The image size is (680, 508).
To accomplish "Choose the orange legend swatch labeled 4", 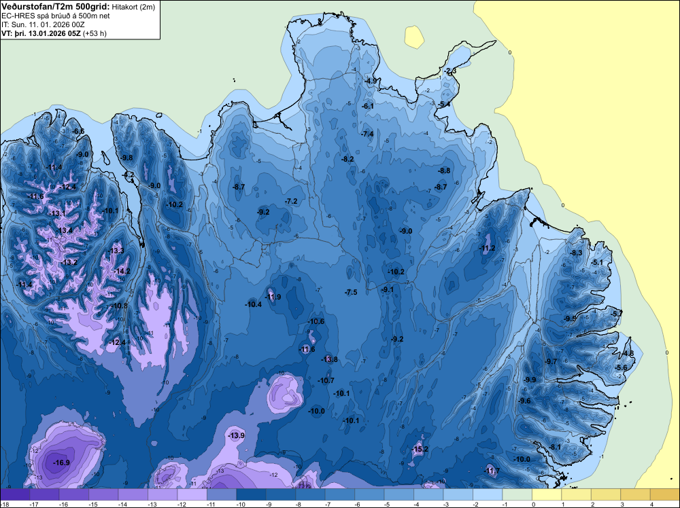I will (665, 494).
